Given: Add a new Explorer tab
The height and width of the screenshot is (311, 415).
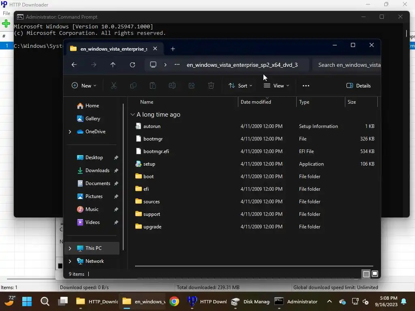Looking at the screenshot, I should (x=173, y=49).
